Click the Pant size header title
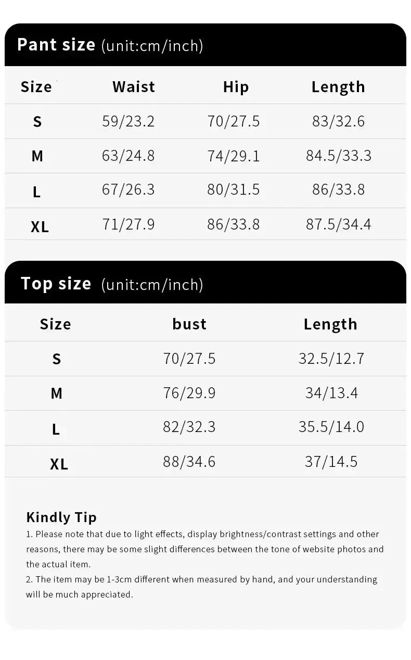The image size is (411, 660). tap(56, 45)
